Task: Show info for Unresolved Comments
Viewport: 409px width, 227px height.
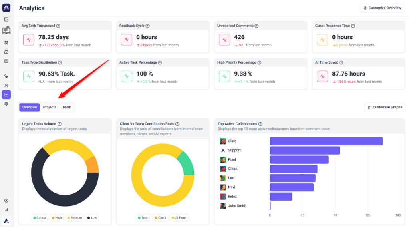Action: tap(257, 26)
